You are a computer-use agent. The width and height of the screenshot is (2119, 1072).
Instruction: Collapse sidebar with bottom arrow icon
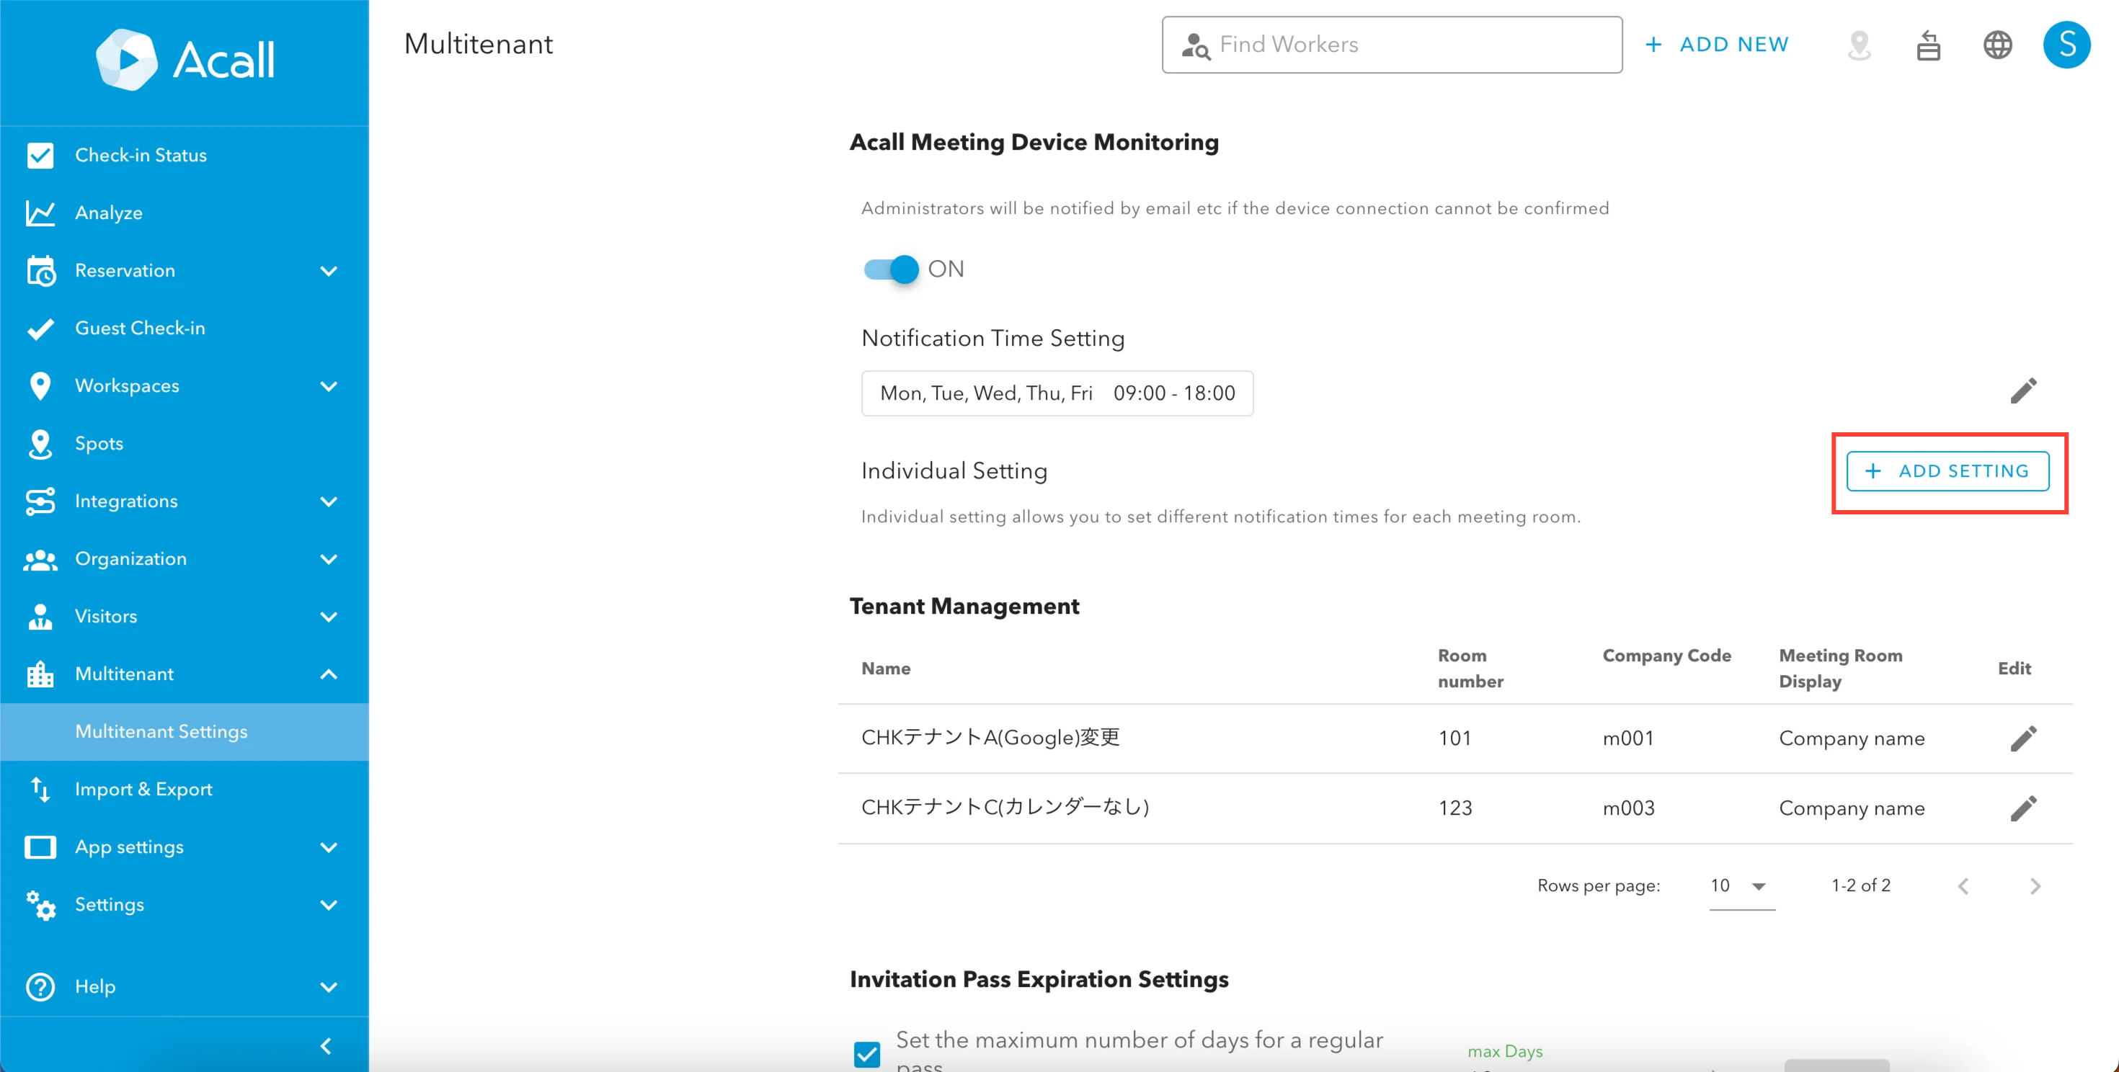326,1045
